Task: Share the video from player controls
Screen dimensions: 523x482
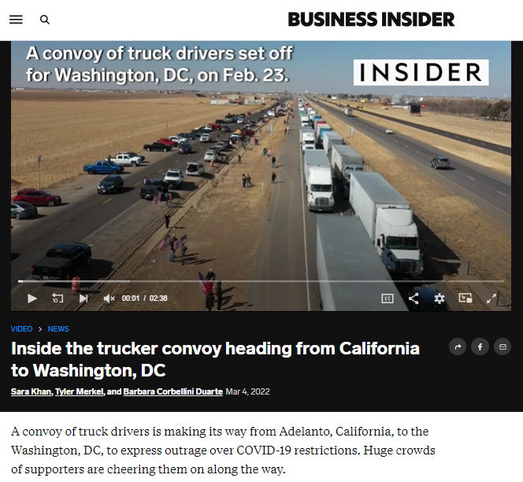Action: (414, 298)
